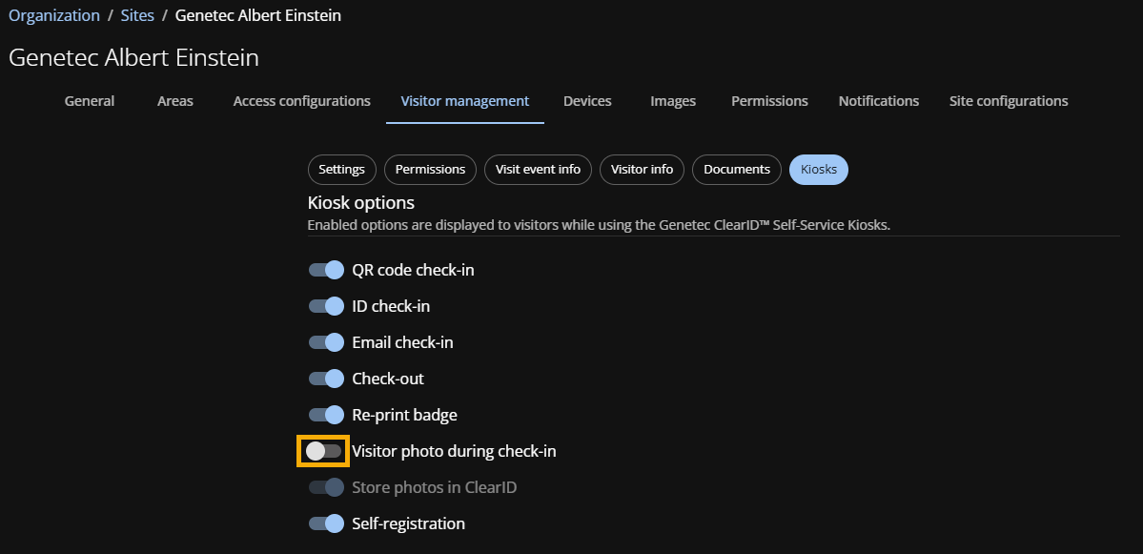The image size is (1143, 554).
Task: Toggle the Check-out kiosk option
Action: pyautogui.click(x=326, y=379)
